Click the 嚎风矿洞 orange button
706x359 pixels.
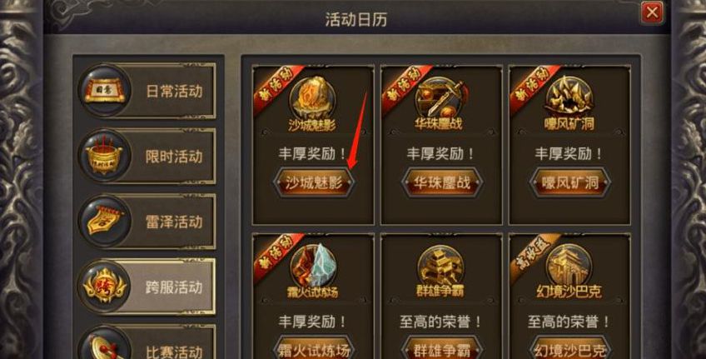[x=569, y=182]
